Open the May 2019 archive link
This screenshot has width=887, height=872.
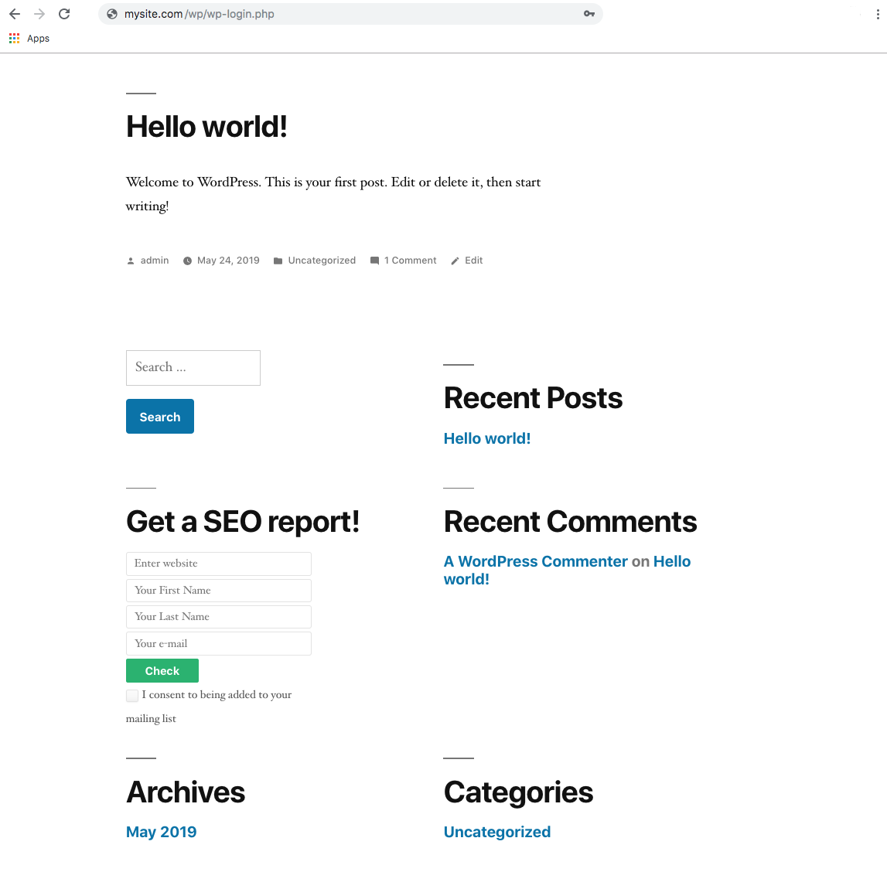[x=161, y=832]
